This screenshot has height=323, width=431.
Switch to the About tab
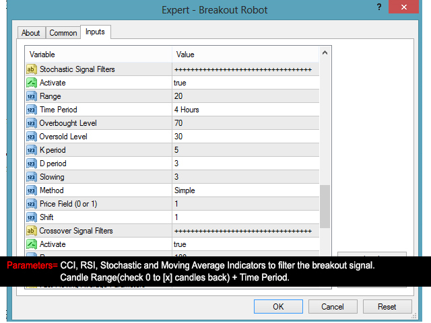[x=31, y=33]
